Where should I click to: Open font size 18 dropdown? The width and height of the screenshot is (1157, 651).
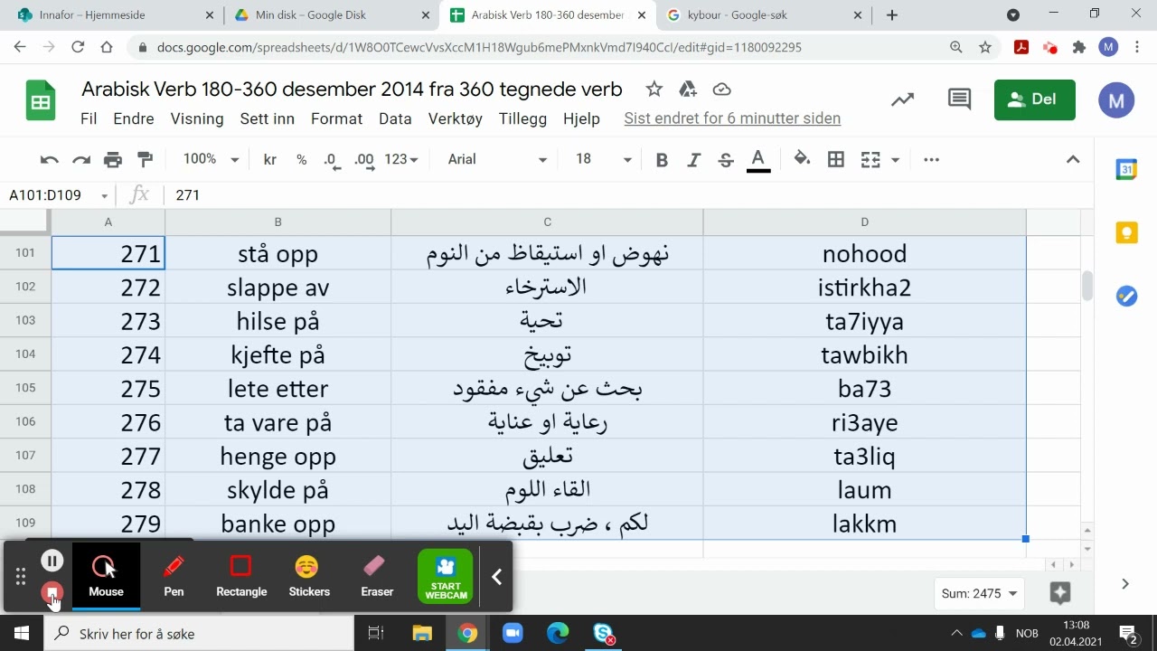(x=604, y=159)
